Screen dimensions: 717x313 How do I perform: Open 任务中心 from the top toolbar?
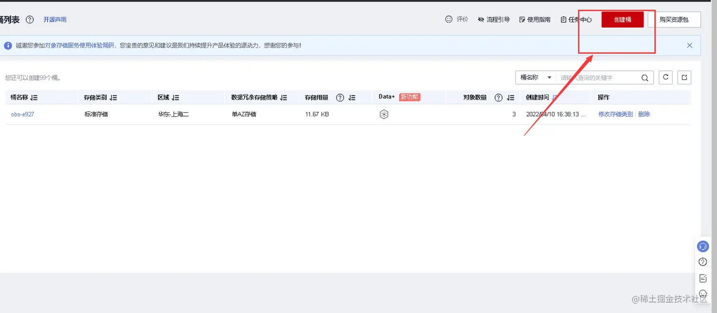pyautogui.click(x=576, y=19)
